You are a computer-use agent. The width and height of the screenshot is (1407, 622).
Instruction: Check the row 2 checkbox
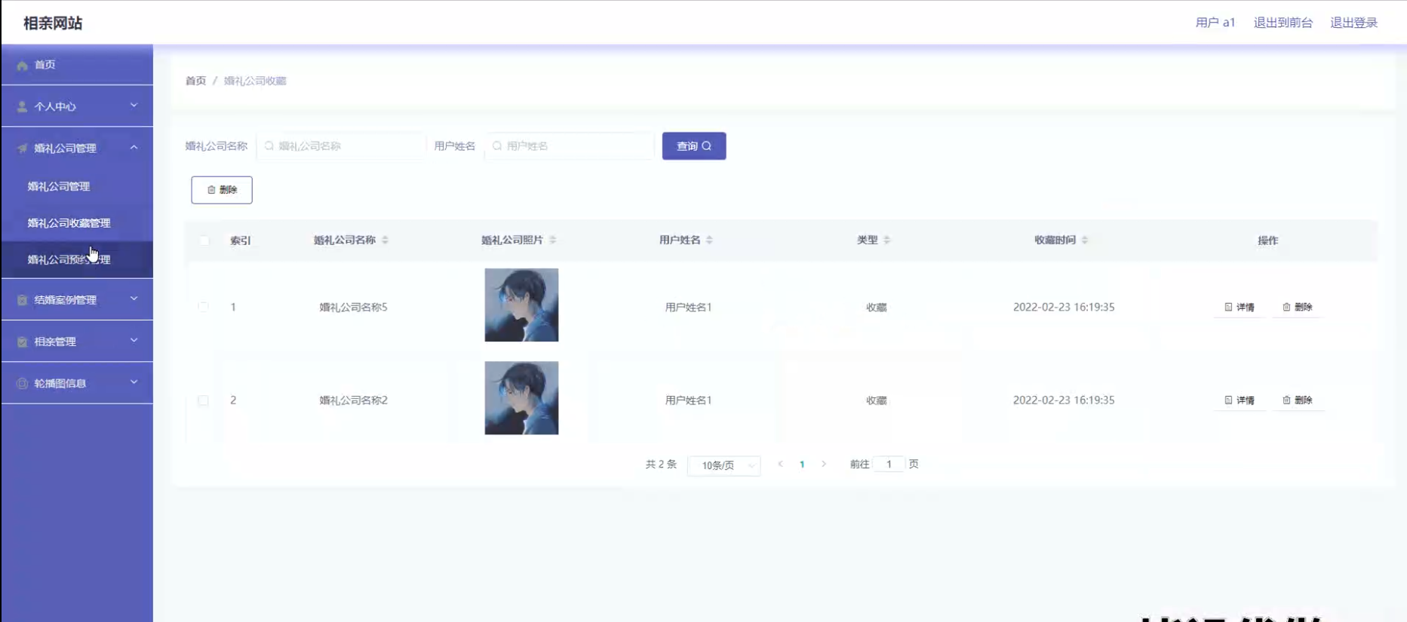tap(203, 400)
